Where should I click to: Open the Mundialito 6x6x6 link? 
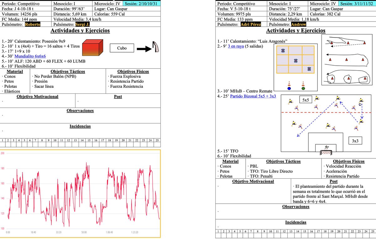pos(30,56)
